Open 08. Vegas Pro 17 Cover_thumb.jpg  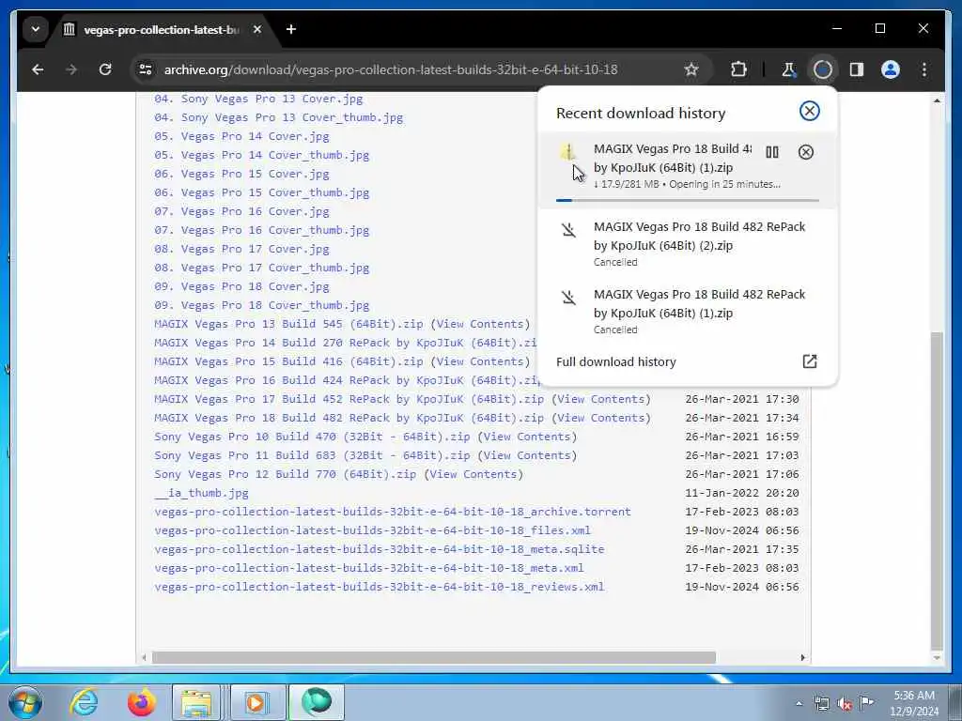(x=262, y=268)
